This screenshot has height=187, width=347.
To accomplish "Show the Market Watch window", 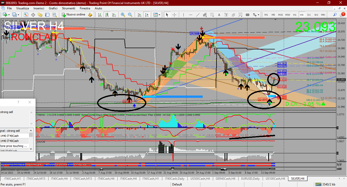I will [x=26, y=15].
